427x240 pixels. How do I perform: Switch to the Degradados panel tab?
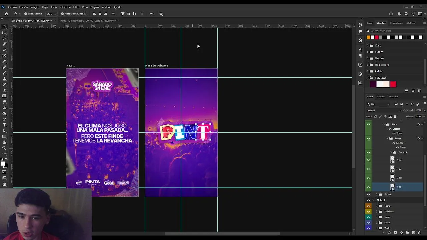click(x=396, y=23)
